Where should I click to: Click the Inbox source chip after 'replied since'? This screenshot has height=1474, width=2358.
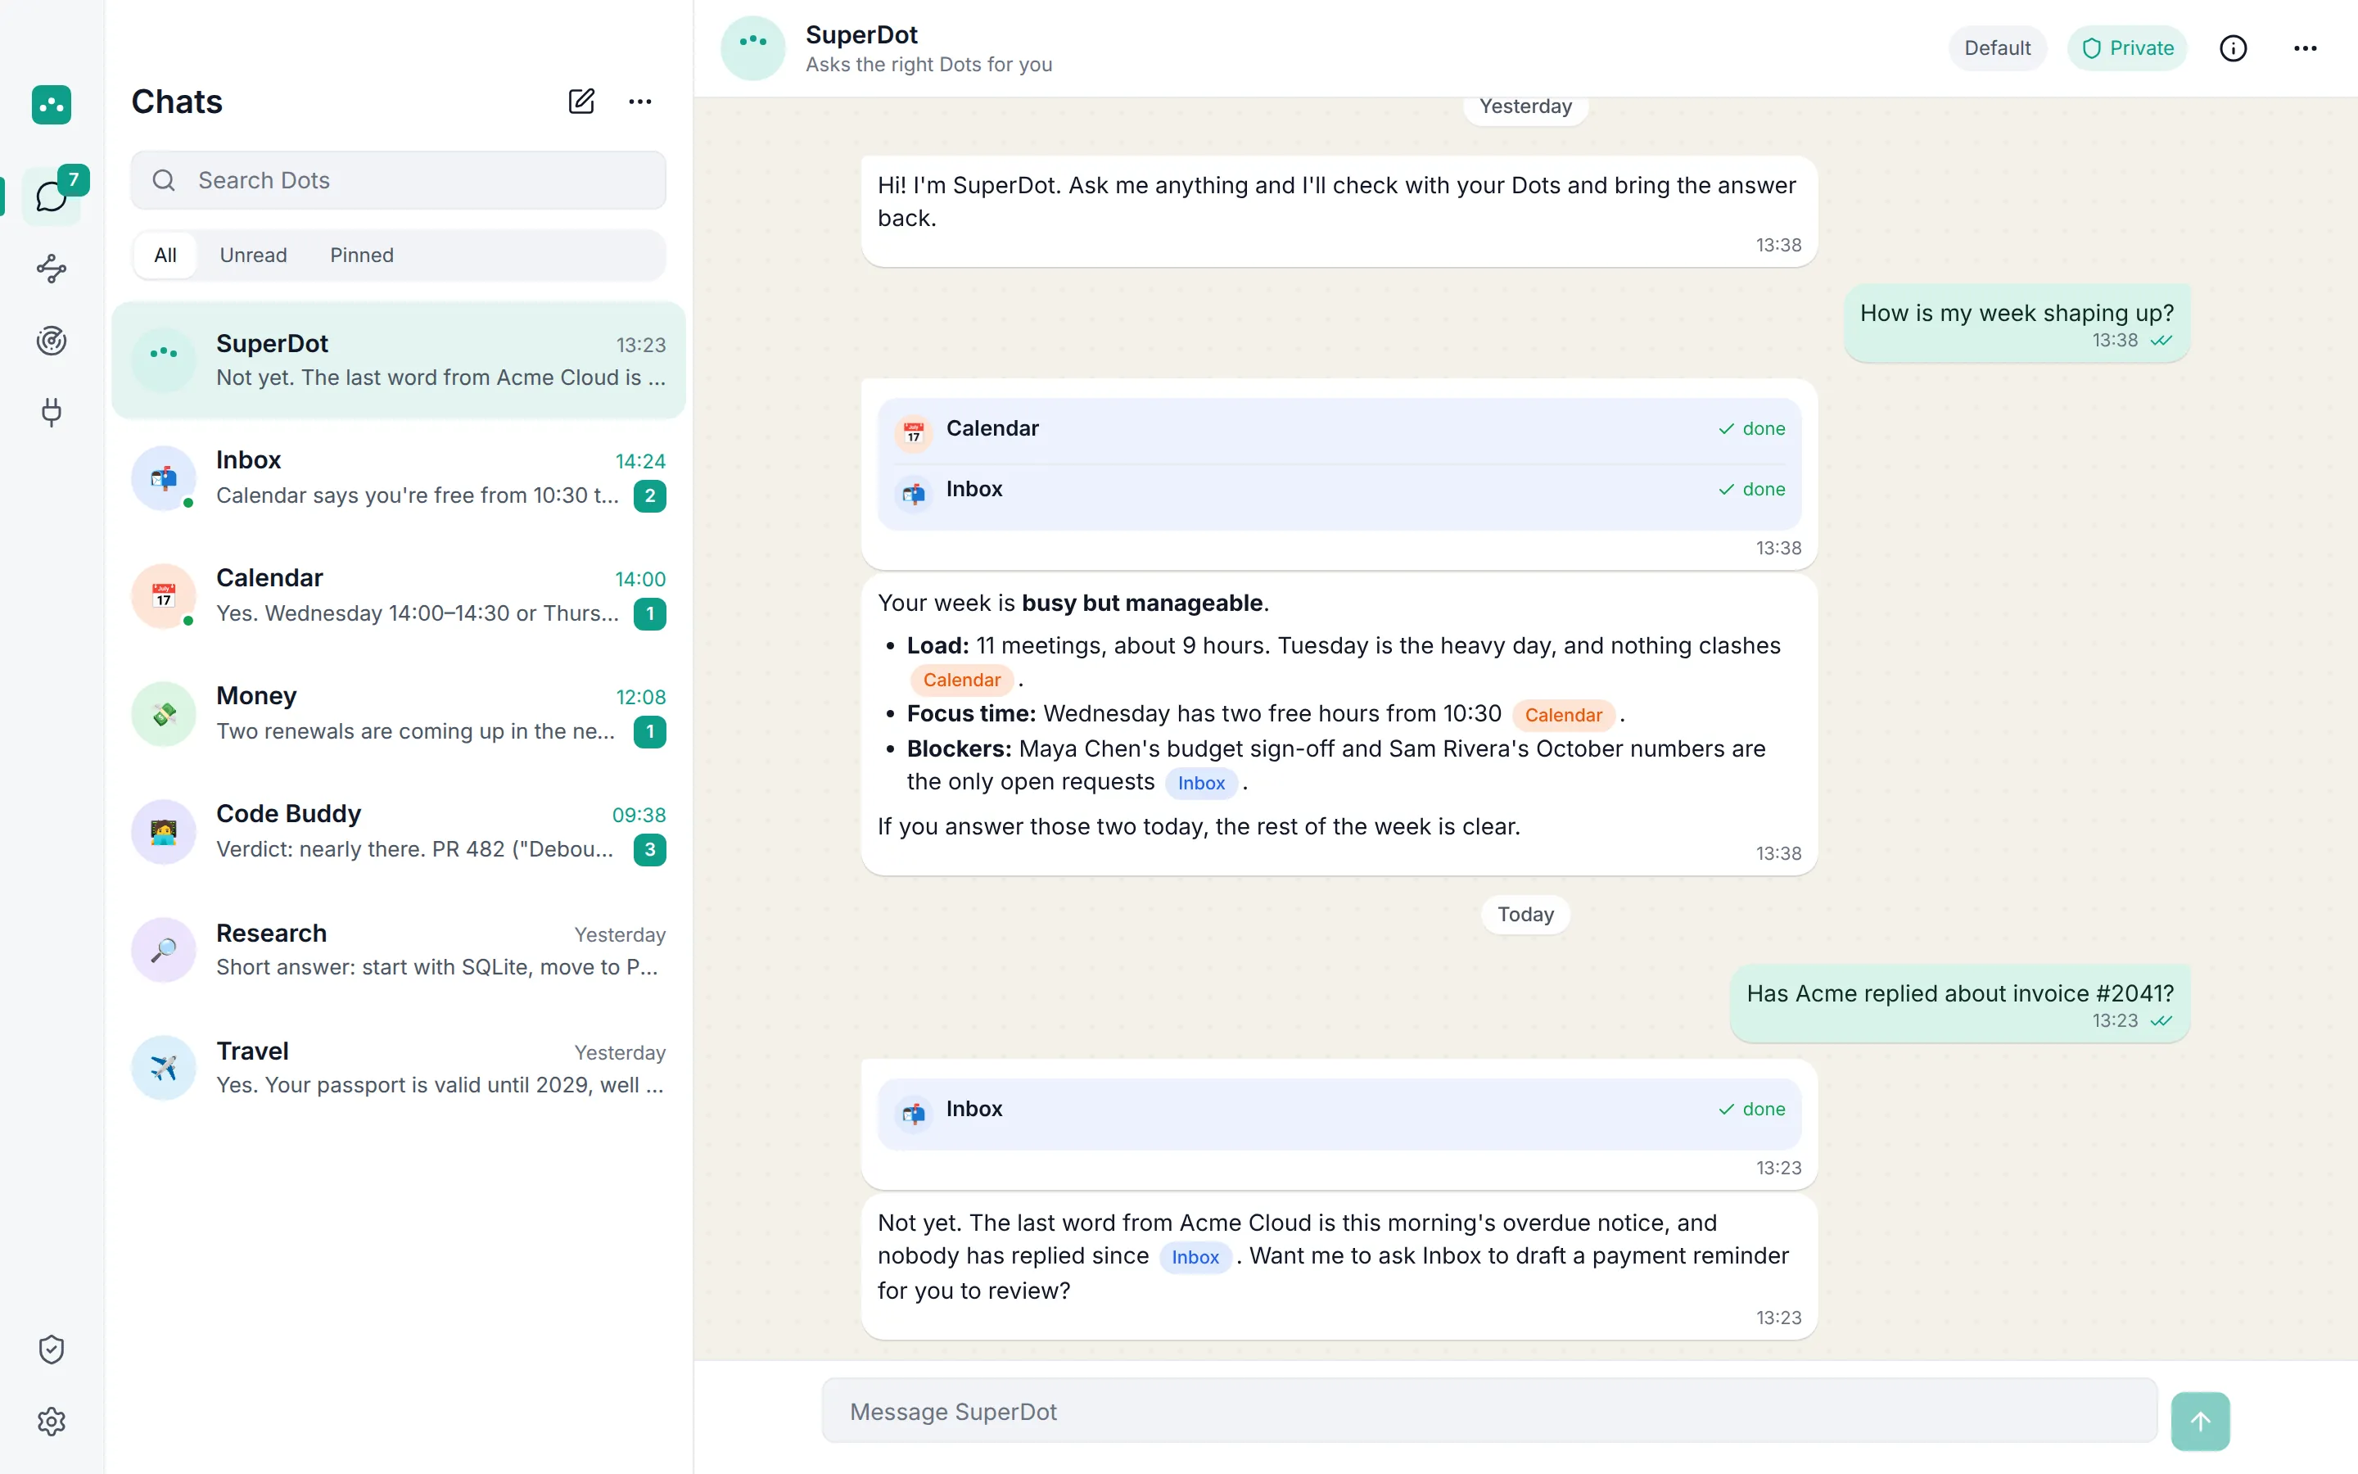pyautogui.click(x=1195, y=1258)
